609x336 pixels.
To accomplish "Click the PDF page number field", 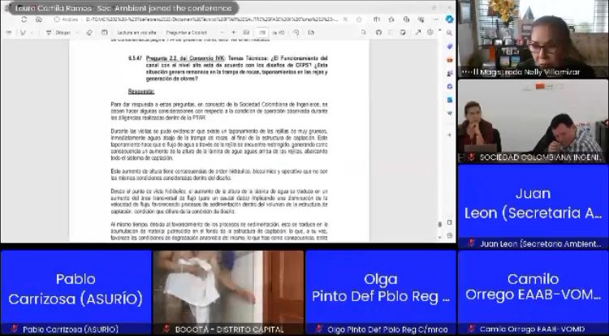I will click(262, 33).
